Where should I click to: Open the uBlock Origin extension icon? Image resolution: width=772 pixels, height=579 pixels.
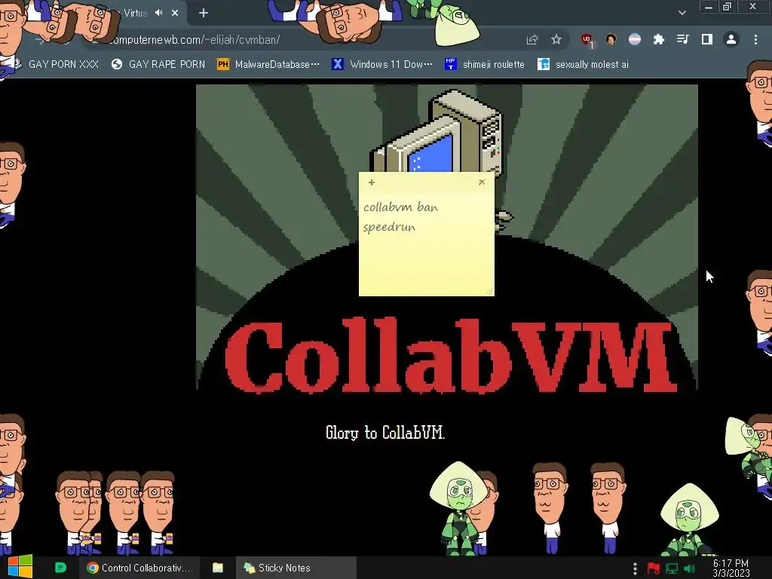(587, 40)
